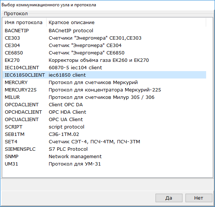The width and height of the screenshot is (215, 207).
Task: Click description 'Счетчики "Энергомера" CE301,CE303'
Action: point(95,38)
